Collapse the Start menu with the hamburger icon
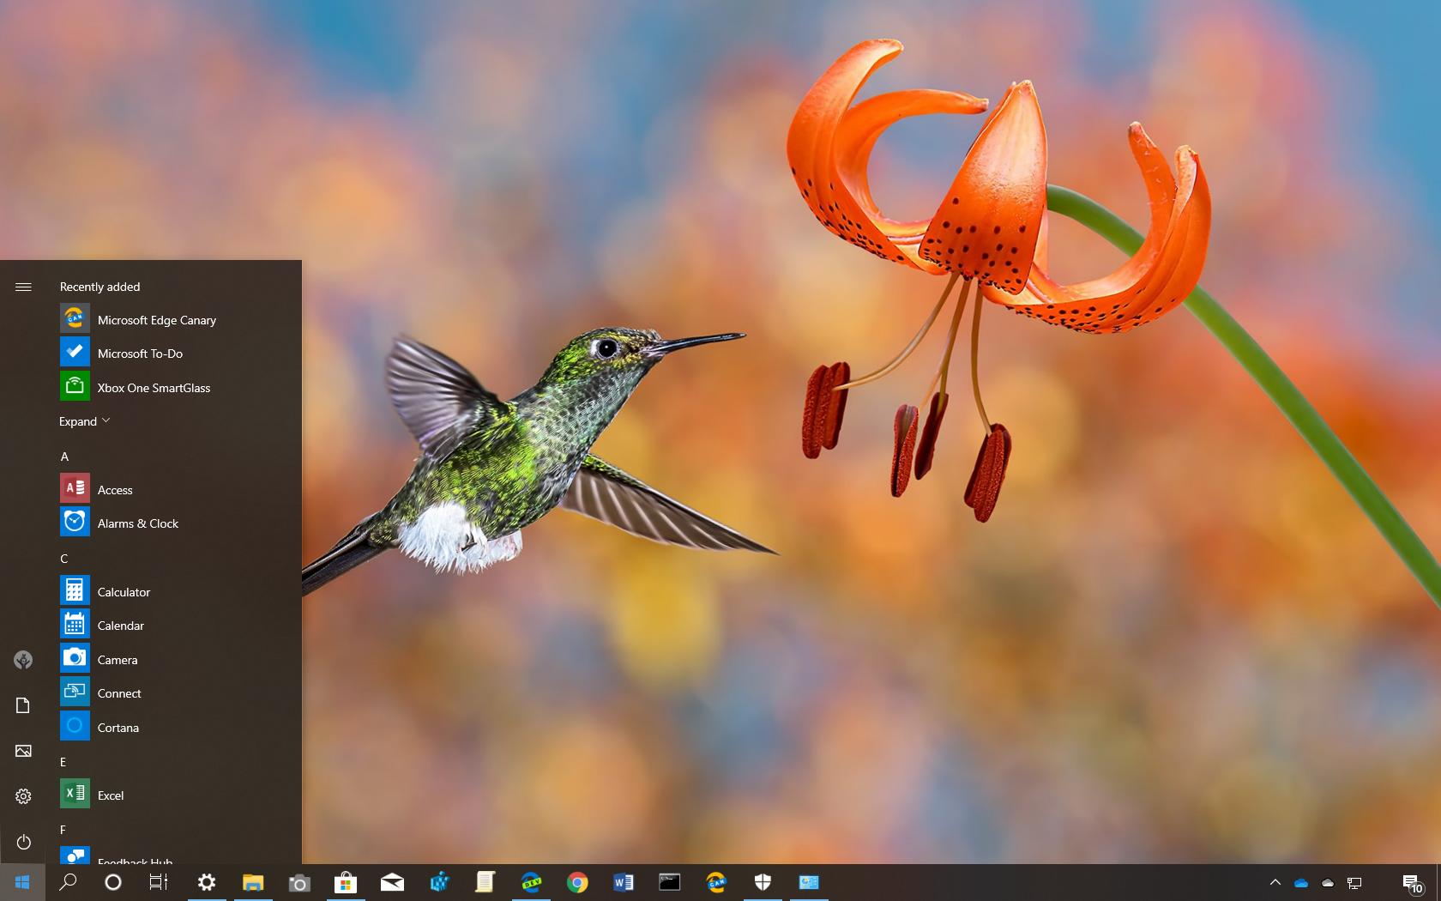 23,287
